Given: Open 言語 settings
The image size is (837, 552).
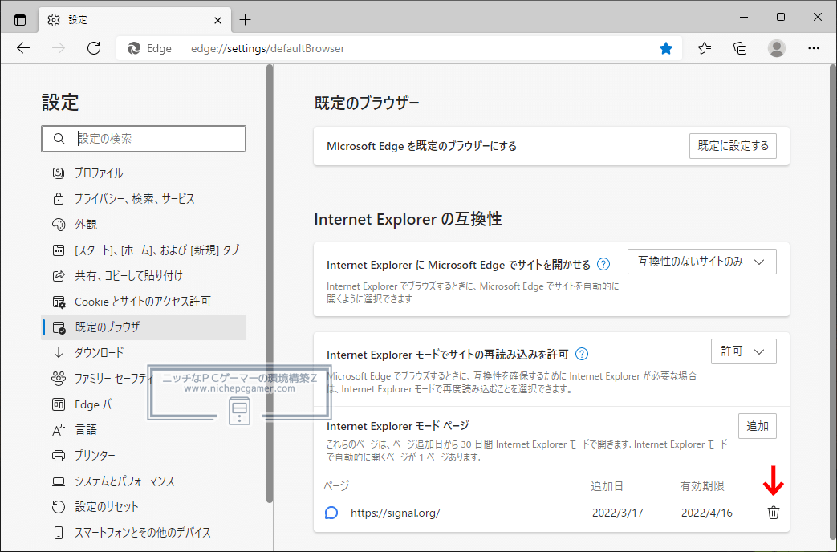Looking at the screenshot, I should pos(144,430).
